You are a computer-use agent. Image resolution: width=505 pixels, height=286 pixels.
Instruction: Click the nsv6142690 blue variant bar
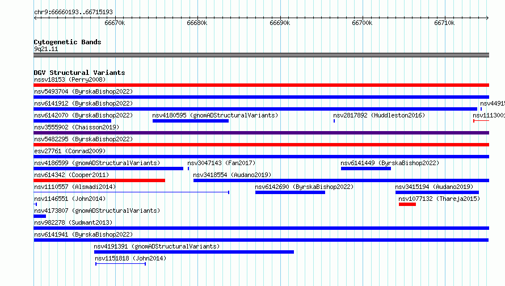point(290,192)
